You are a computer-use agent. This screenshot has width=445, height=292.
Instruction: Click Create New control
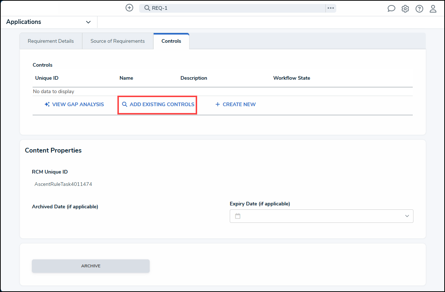[x=236, y=104]
